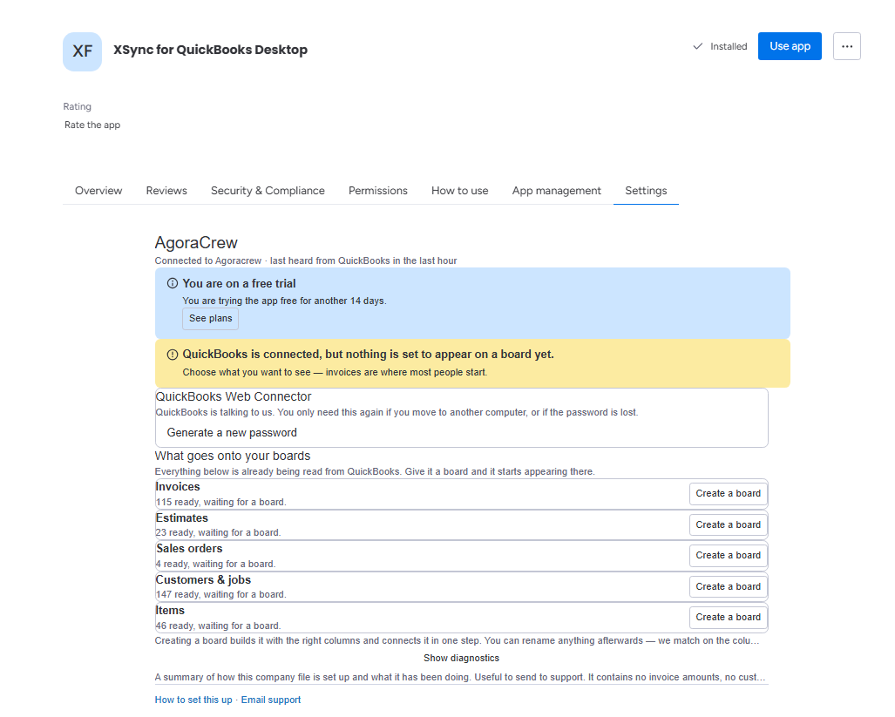
Task: Open the Permissions tab
Action: point(378,191)
